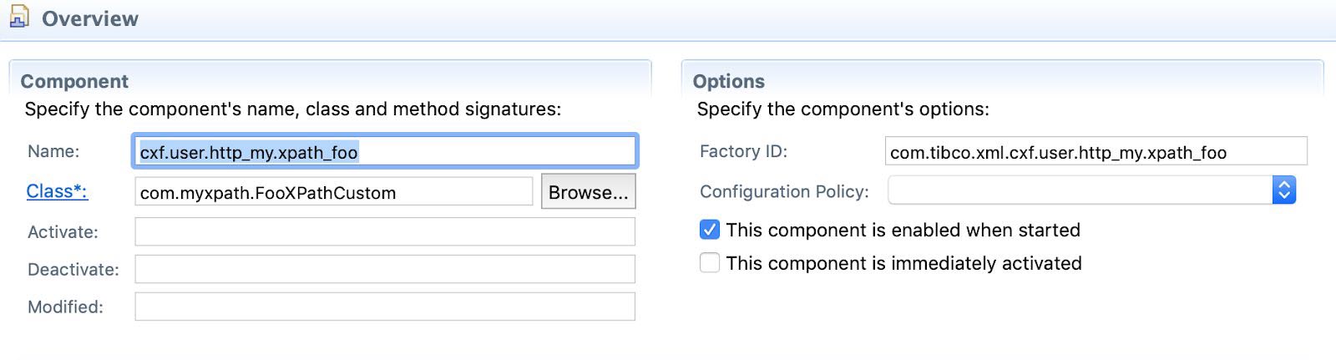Screen dimensions: 1336x360
Task: Focus the Factory ID text field
Action: click(x=1096, y=151)
